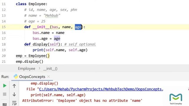The height and width of the screenshot is (106, 189).
Task: Click the self optional comment
Action: tap(80, 44)
